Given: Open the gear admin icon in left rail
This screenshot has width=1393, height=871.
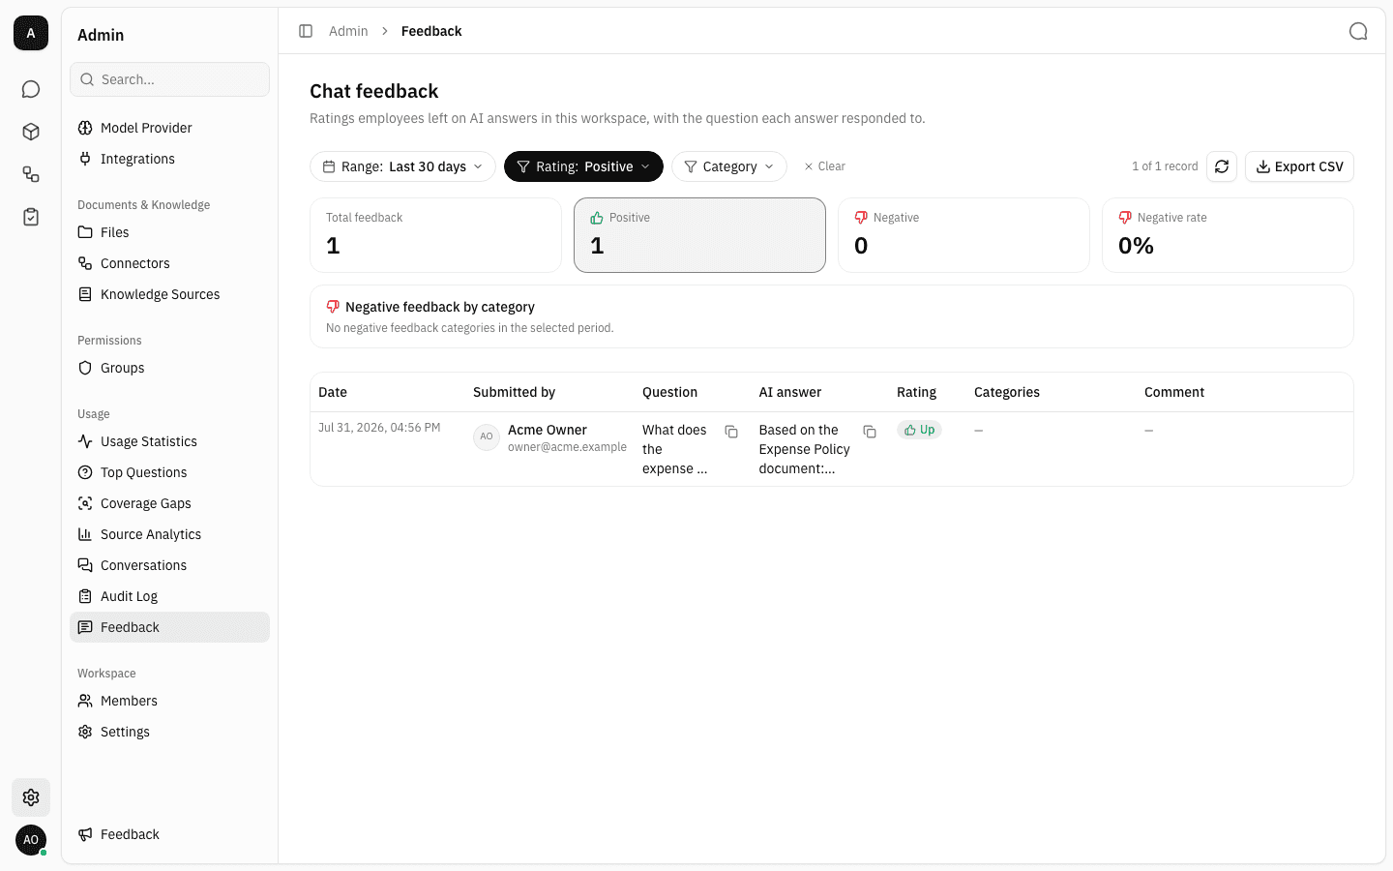Looking at the screenshot, I should click(x=31, y=797).
